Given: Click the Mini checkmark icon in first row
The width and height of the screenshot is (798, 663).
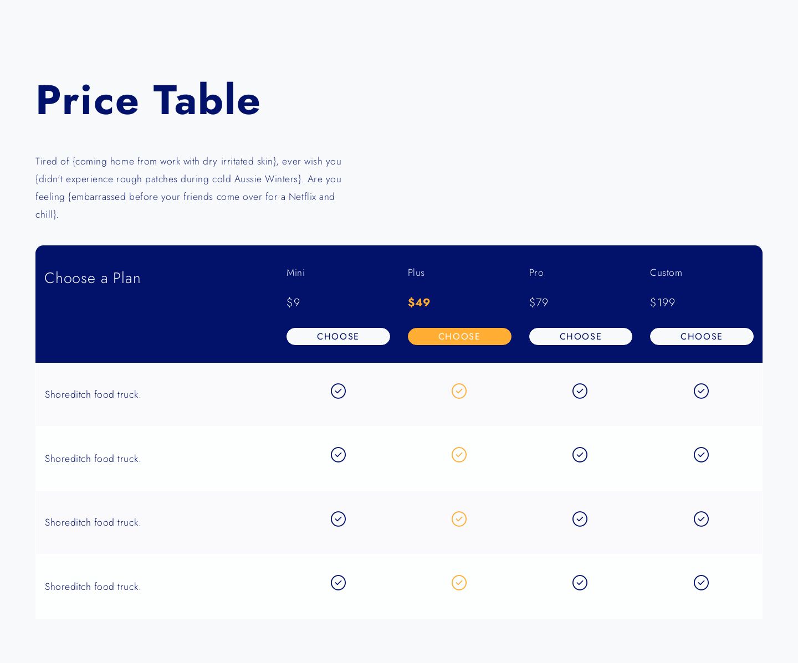Looking at the screenshot, I should [338, 391].
